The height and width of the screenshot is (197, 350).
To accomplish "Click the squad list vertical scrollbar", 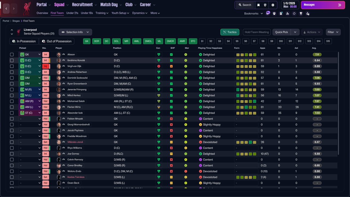I will [x=339, y=103].
